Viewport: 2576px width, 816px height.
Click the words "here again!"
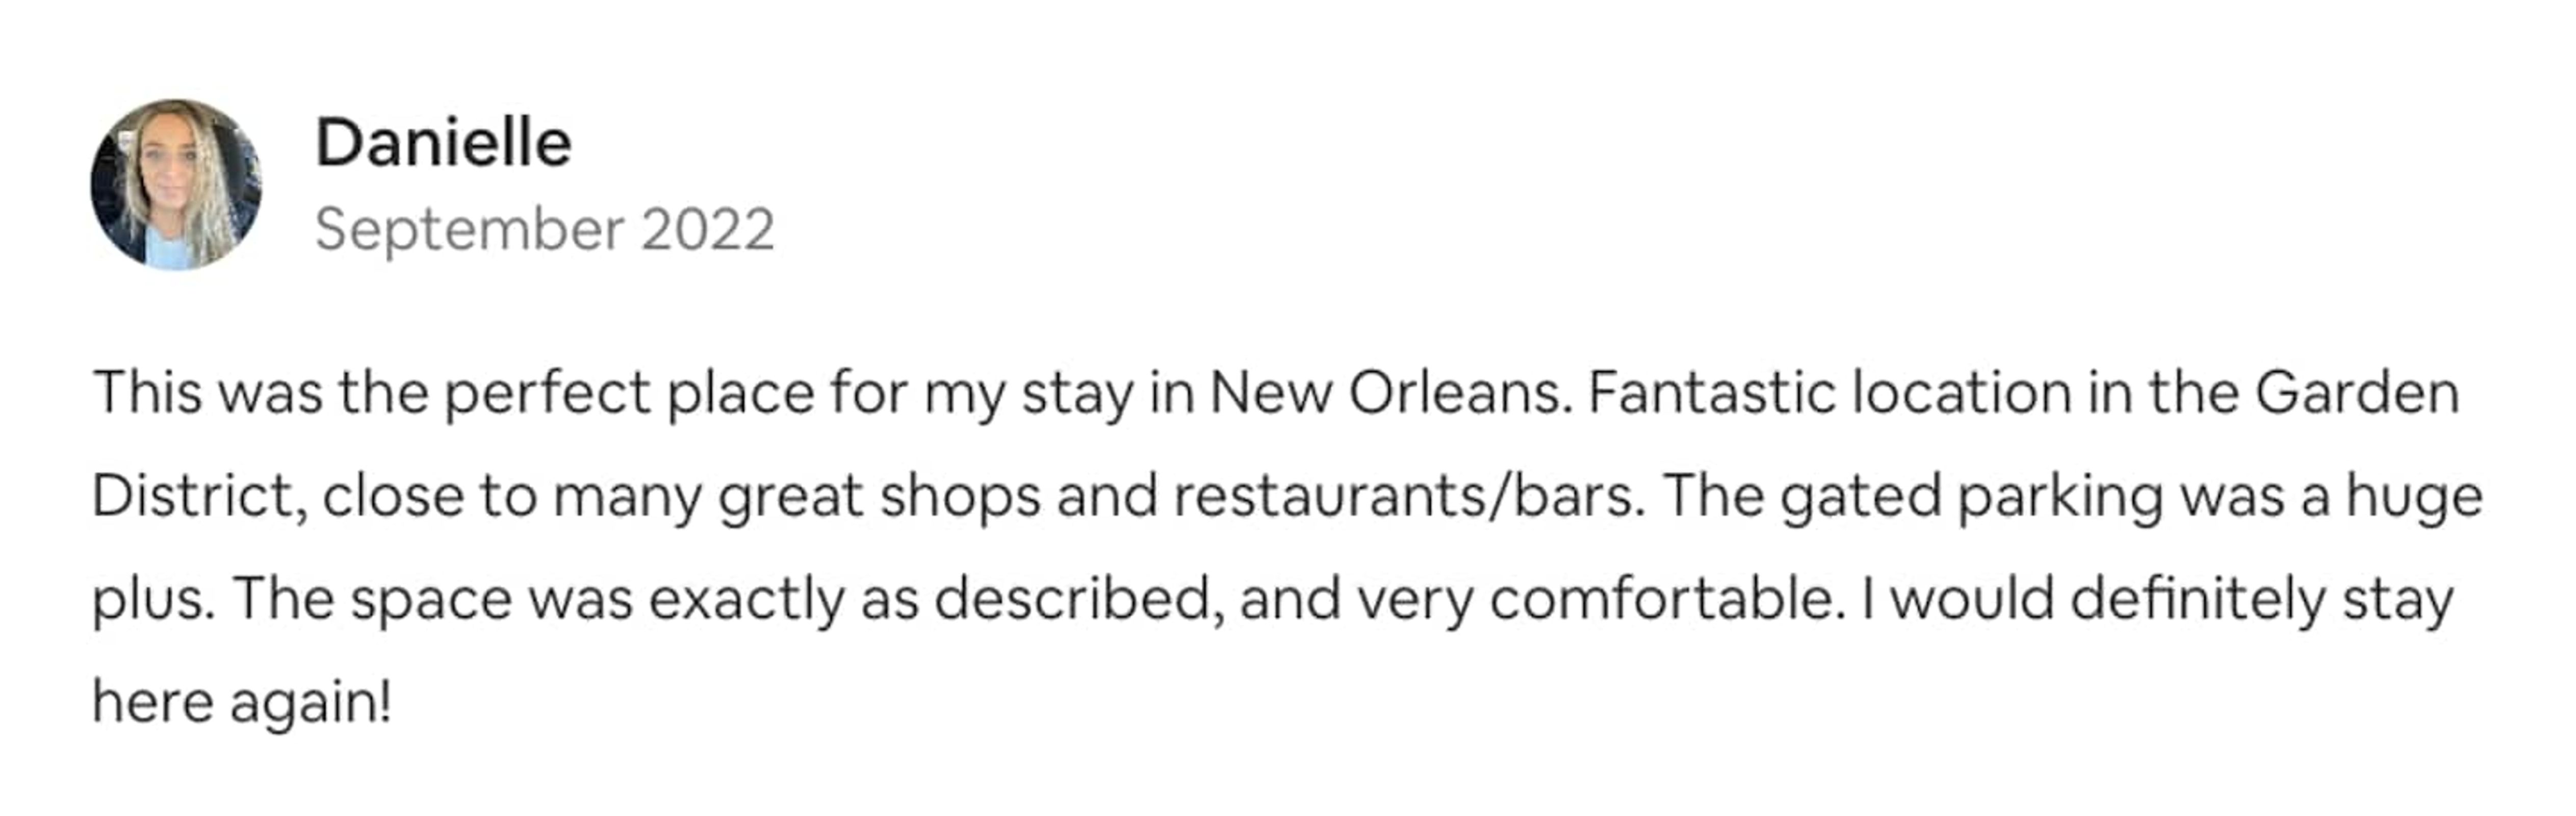pos(241,702)
